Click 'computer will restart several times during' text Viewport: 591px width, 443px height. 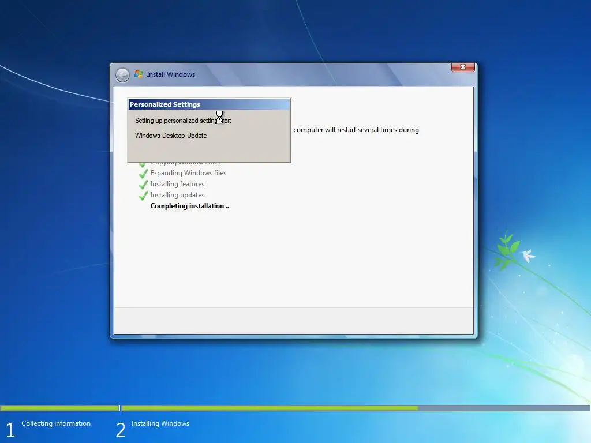356,130
